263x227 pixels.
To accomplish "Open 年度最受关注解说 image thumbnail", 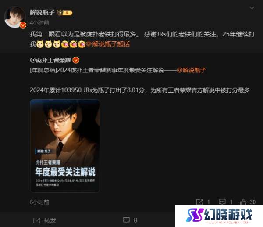I will point(65,146).
